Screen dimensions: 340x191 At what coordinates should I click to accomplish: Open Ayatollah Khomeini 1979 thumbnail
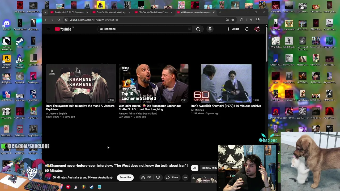tap(226, 83)
